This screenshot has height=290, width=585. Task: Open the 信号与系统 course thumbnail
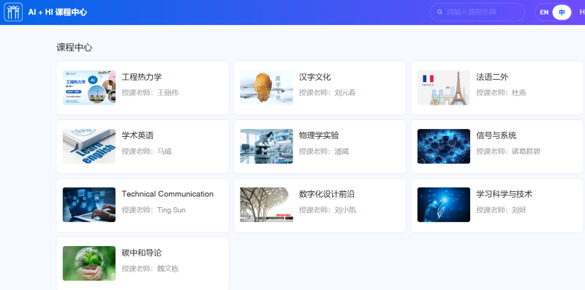point(444,146)
